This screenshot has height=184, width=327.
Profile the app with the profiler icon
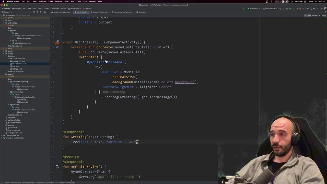[x=297, y=8]
